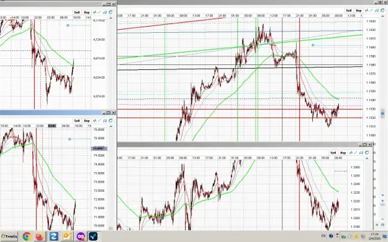Select line drawing tool in the 1.3220 chart window
388x242 pixels.
click(x=356, y=153)
